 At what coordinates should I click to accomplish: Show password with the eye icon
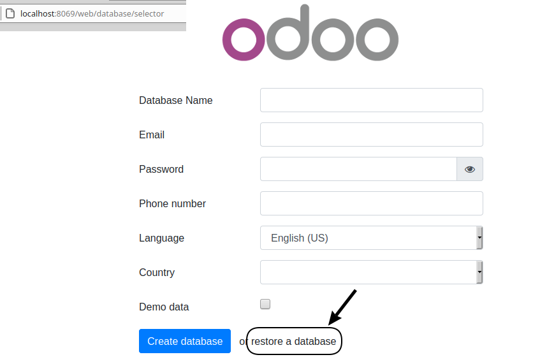470,169
